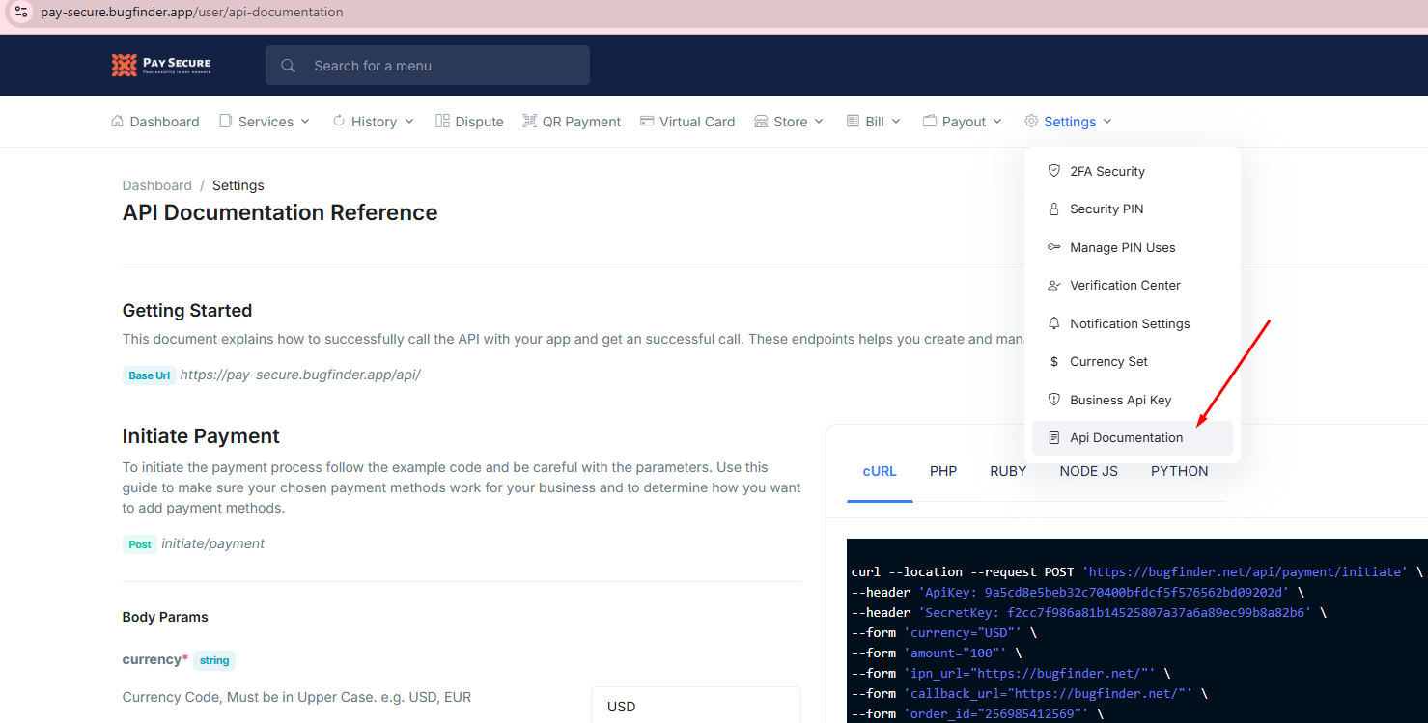Viewport: 1428px width, 723px height.
Task: Go to the Dashboard nav link
Action: pyautogui.click(x=155, y=122)
